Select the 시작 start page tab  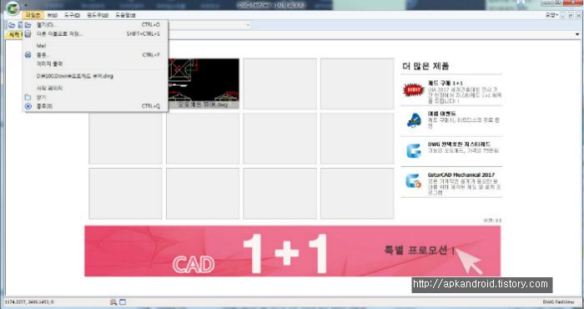pyautogui.click(x=15, y=35)
